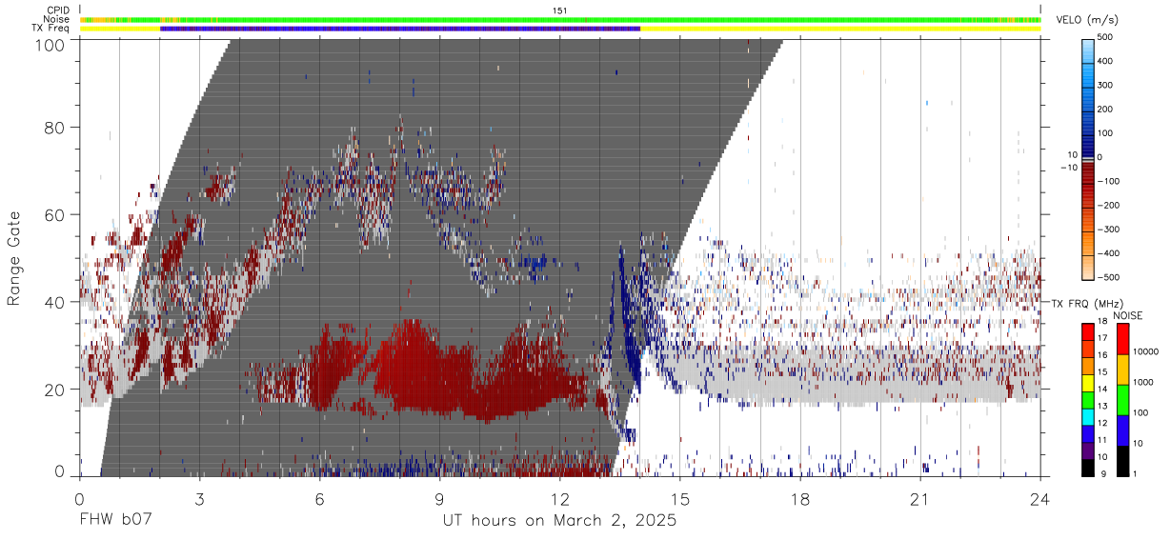Image resolution: width=1170 pixels, height=540 pixels.
Task: Select the 'CPID' row label at top
Action: click(58, 10)
